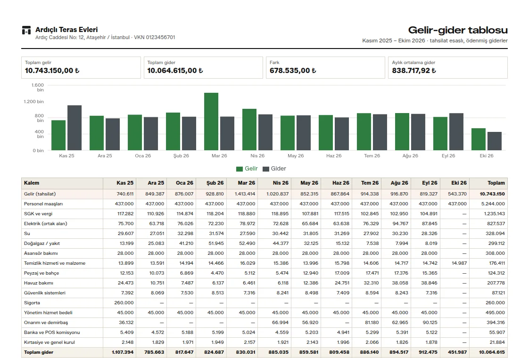
Task: Click the dark Kas 25 Gider bar
Action: (74, 128)
